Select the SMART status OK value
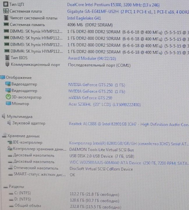 click(72, 175)
